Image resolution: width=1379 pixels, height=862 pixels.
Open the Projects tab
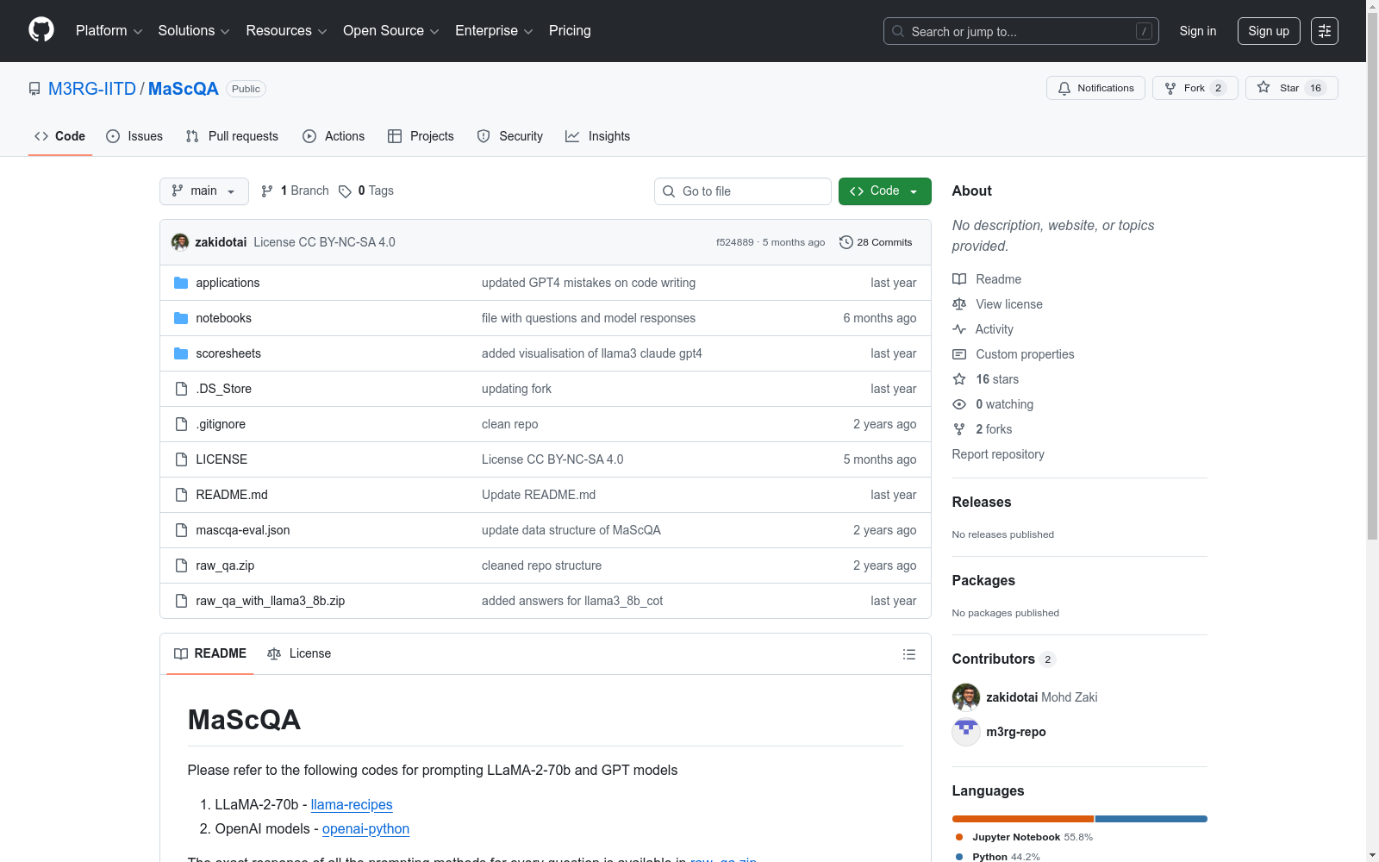pyautogui.click(x=421, y=136)
